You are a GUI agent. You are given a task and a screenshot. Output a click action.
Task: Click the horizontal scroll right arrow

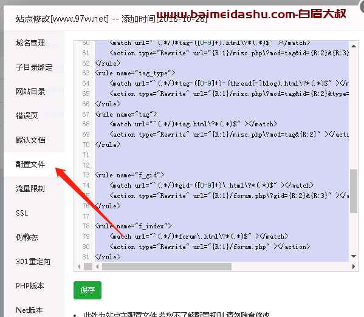[354, 267]
